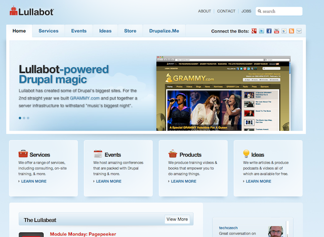
Task: Click the 'Connect the Bots:' label
Action: [x=230, y=31]
